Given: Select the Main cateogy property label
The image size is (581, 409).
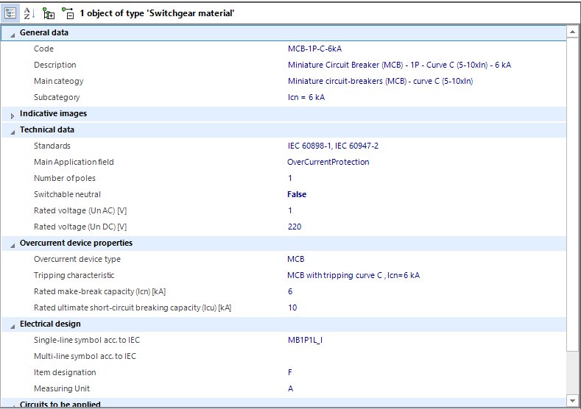Looking at the screenshot, I should pyautogui.click(x=59, y=81).
